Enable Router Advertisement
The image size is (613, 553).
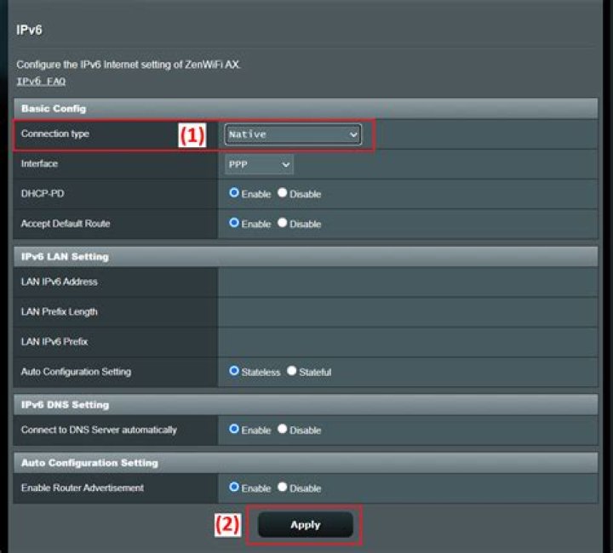pos(234,487)
